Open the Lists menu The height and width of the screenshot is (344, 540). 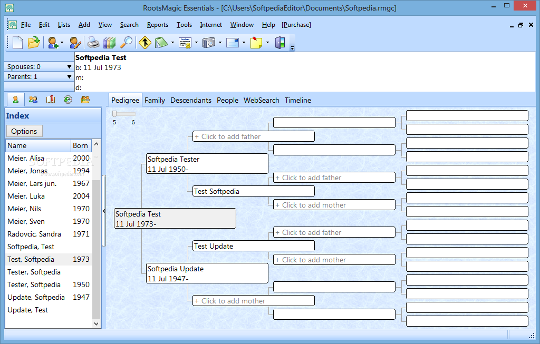coord(64,25)
